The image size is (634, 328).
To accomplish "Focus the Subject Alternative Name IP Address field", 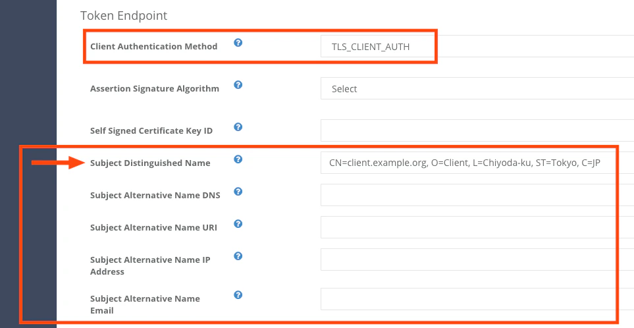I will tap(477, 260).
